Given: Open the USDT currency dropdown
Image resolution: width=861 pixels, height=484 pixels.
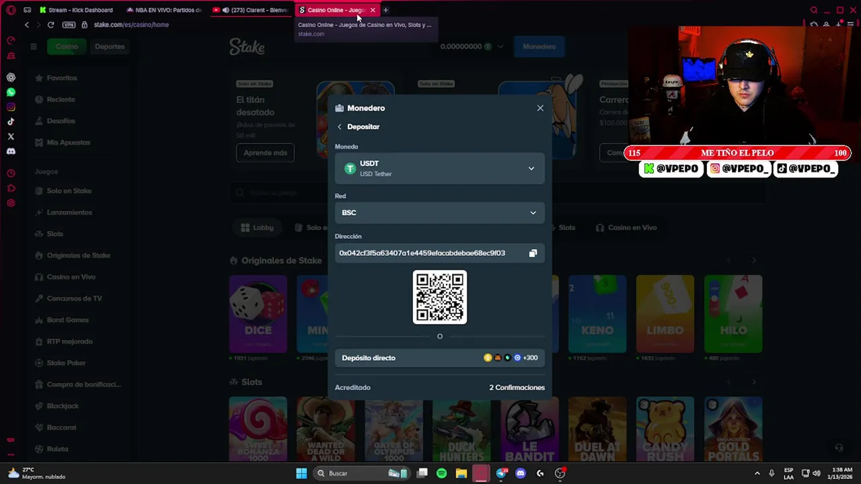Looking at the screenshot, I should click(440, 169).
